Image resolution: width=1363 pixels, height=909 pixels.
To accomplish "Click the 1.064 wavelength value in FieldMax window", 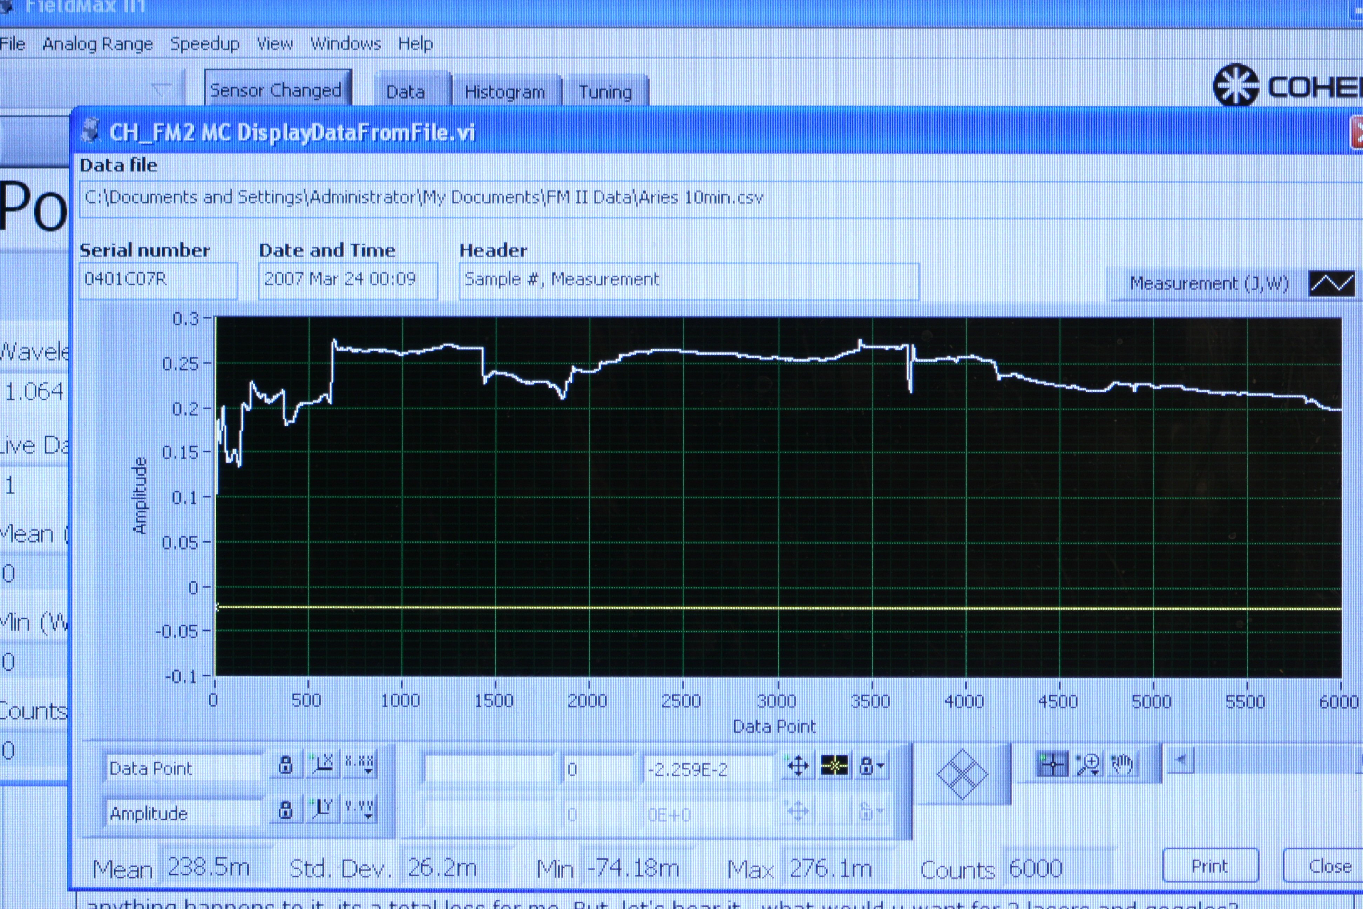I will pyautogui.click(x=34, y=392).
